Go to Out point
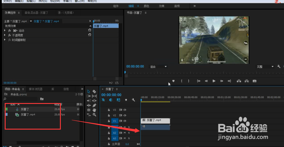This screenshot has width=284, height=147. coord(229,81)
